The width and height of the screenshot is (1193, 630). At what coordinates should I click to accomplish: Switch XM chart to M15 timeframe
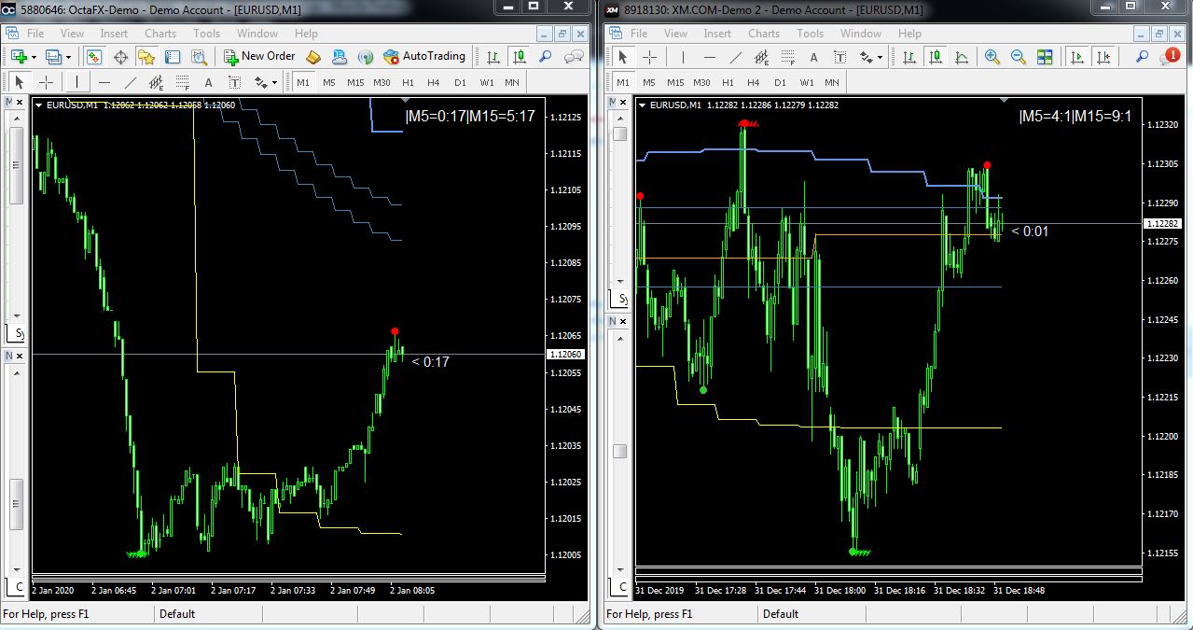pyautogui.click(x=675, y=82)
